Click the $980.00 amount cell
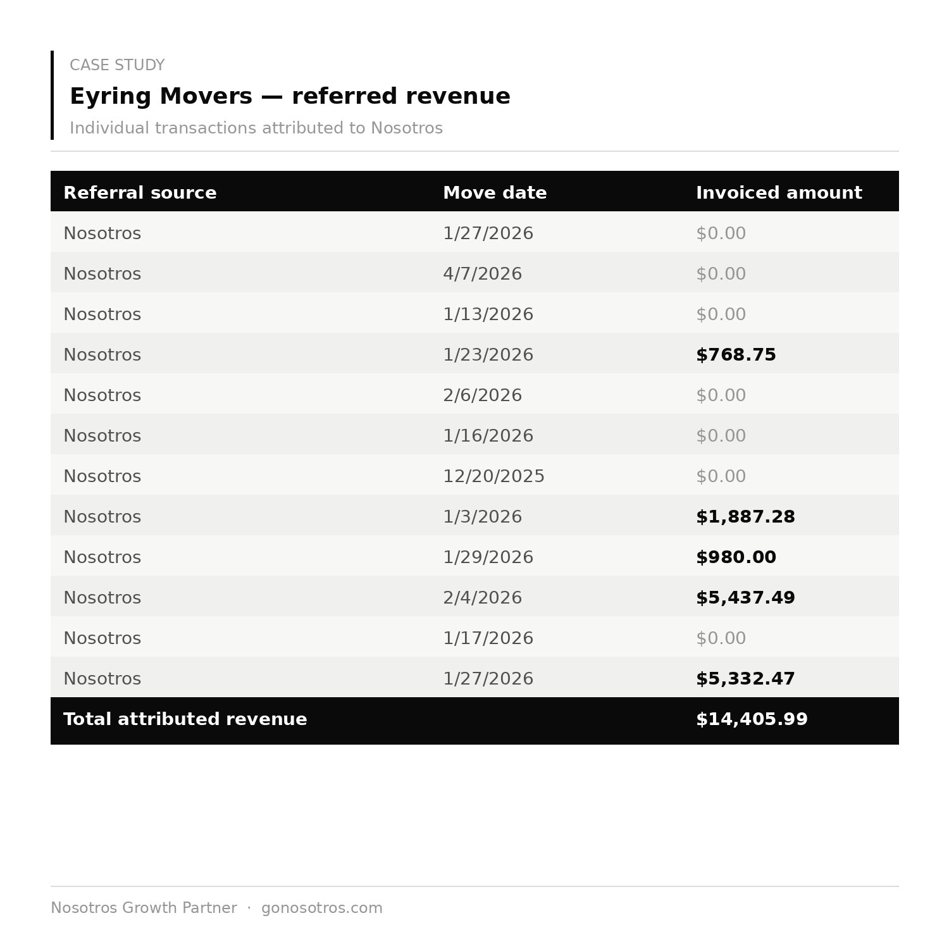The width and height of the screenshot is (949, 949). click(736, 557)
